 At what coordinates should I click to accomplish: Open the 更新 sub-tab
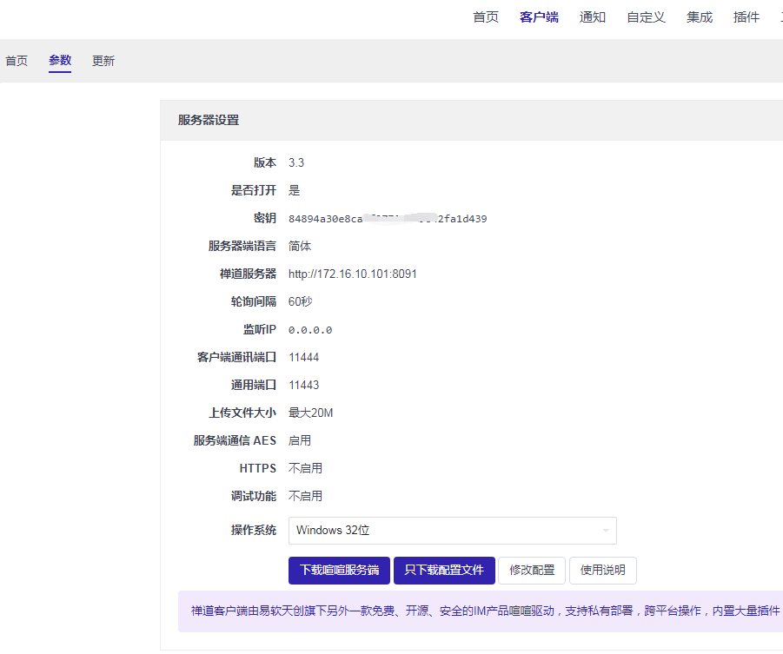pyautogui.click(x=103, y=61)
